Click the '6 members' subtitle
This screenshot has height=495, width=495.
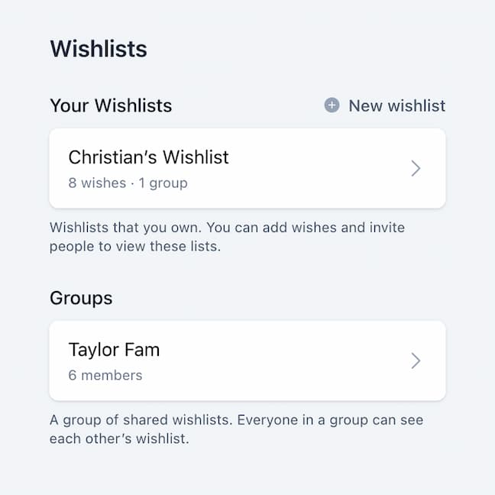[105, 375]
